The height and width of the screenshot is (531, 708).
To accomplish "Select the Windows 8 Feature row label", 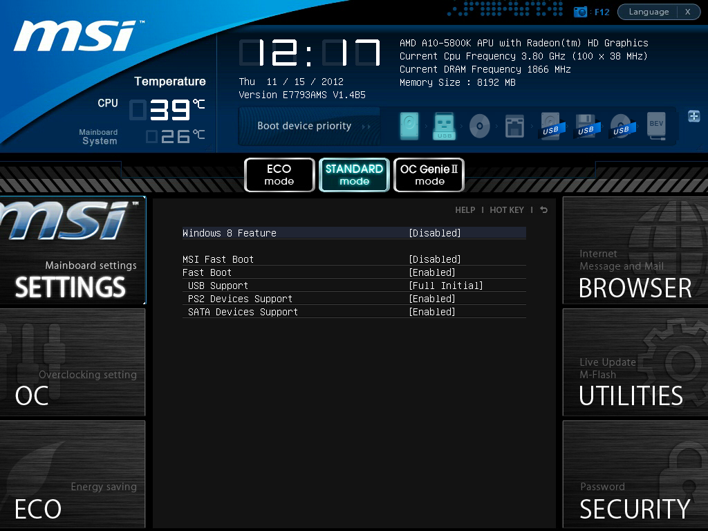I will click(x=230, y=233).
